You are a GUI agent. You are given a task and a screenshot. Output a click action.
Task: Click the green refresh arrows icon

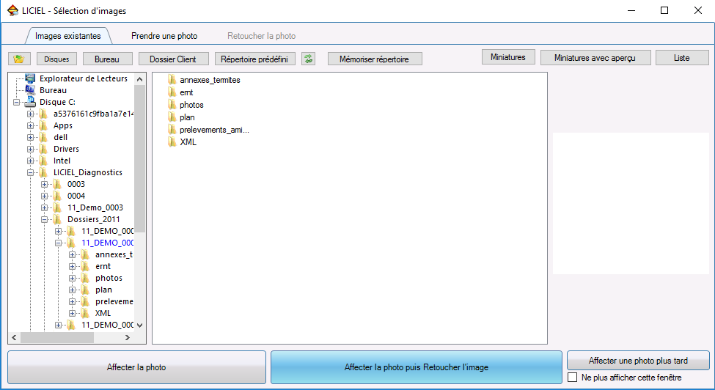(x=309, y=59)
